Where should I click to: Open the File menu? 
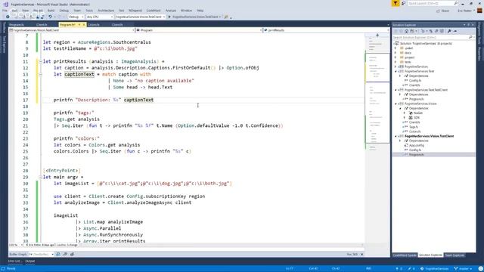coord(5,11)
